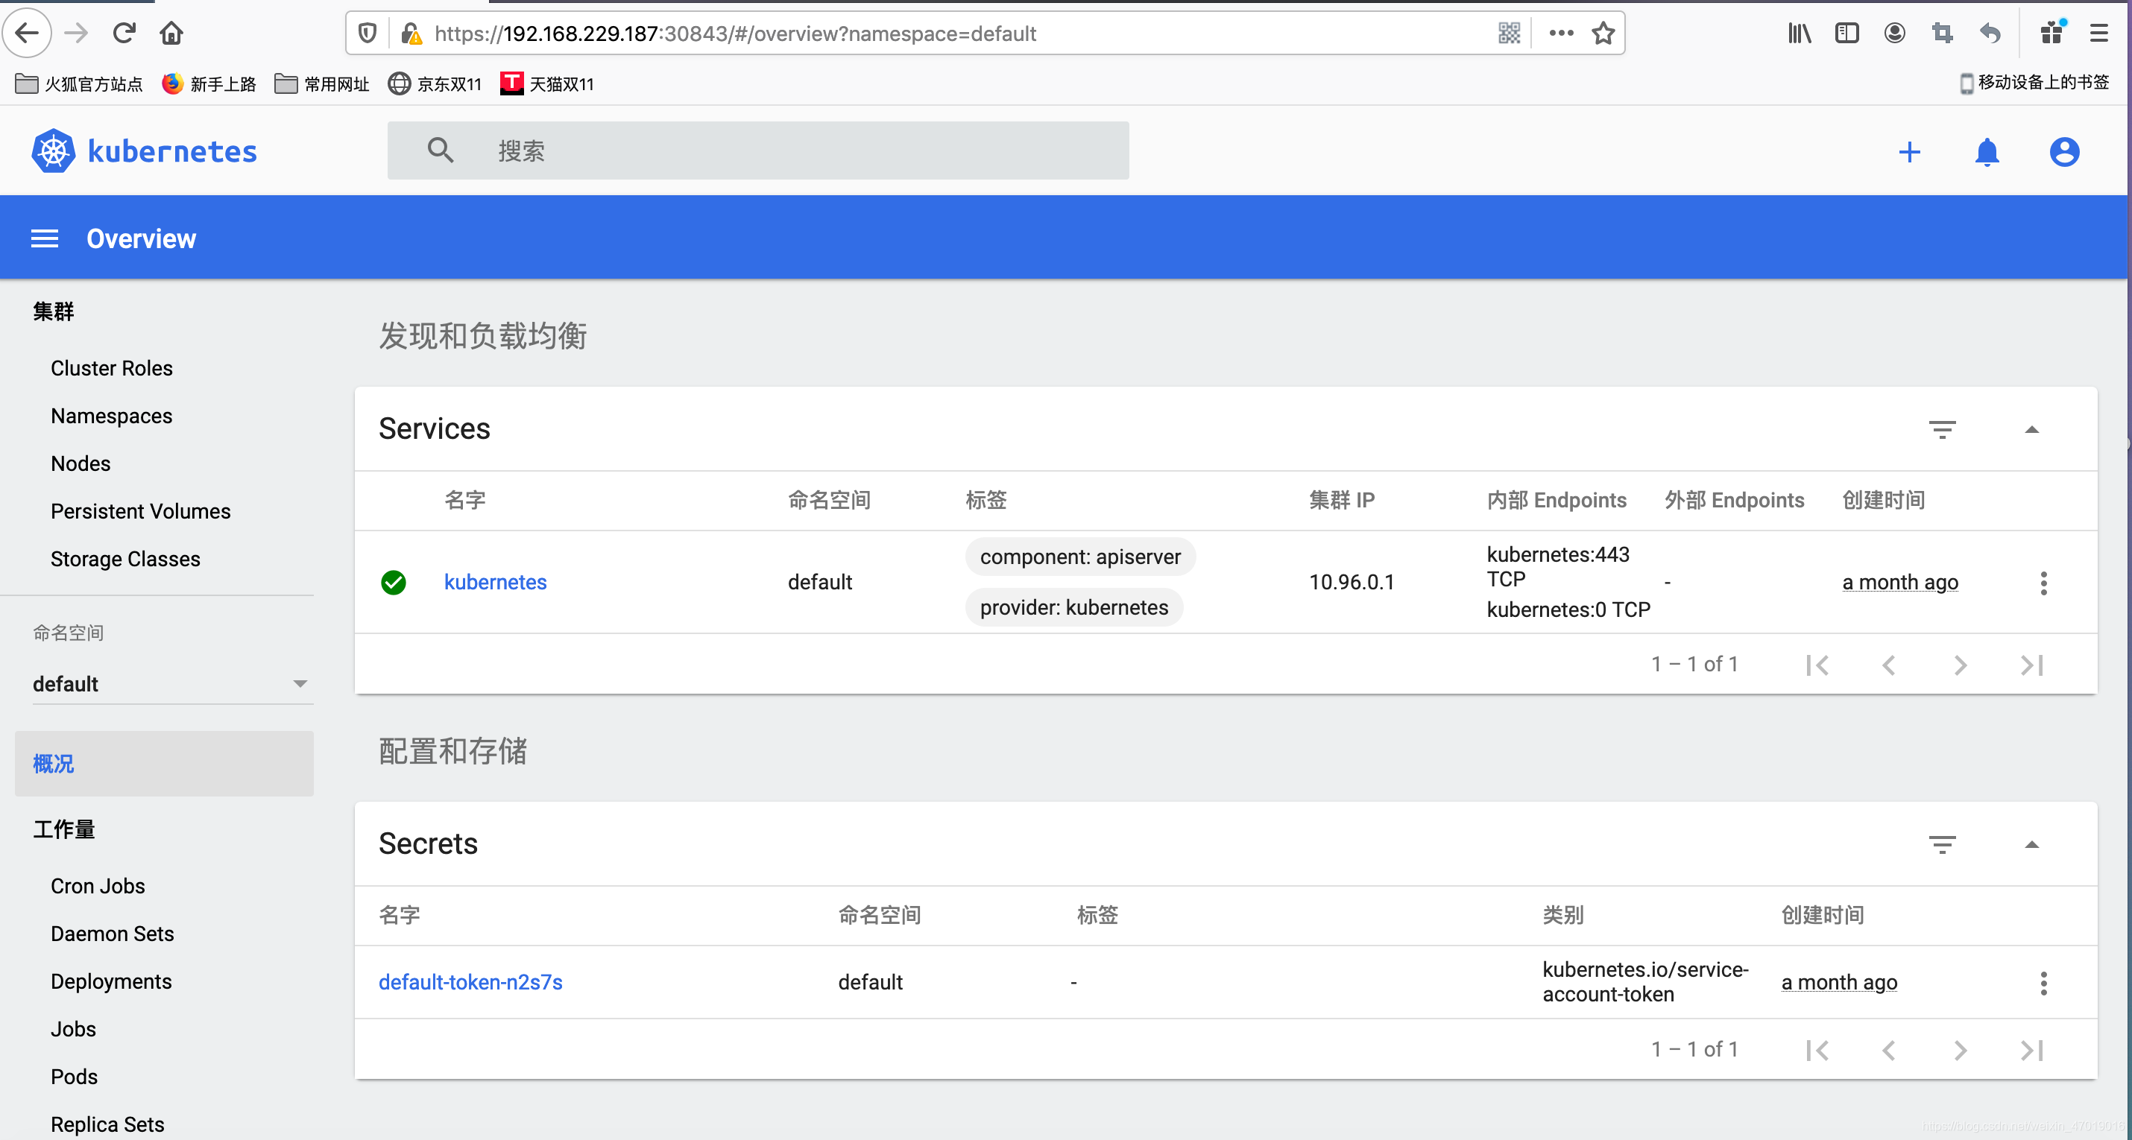Open Deployments in sidebar
The image size is (2132, 1140).
click(x=112, y=982)
